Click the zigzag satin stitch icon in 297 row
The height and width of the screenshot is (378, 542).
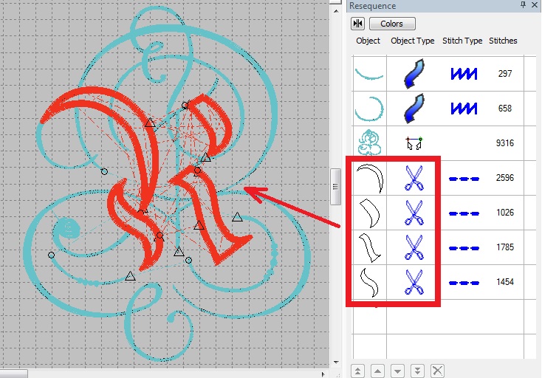(464, 74)
